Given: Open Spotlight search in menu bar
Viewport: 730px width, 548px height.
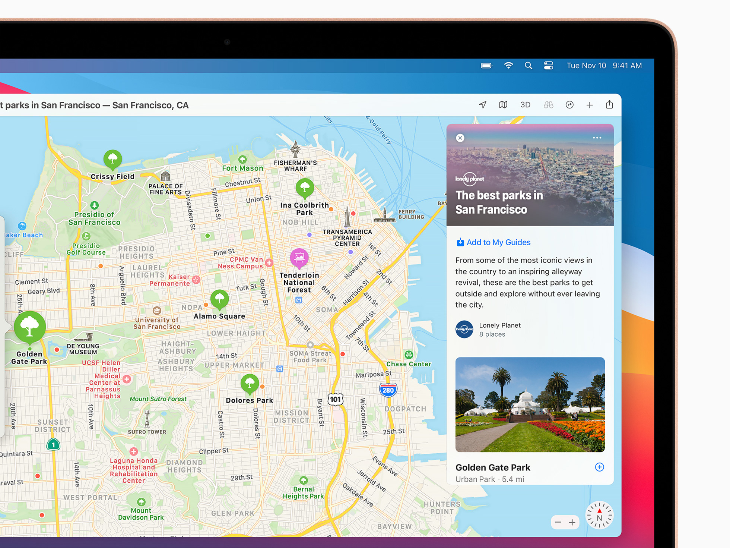Looking at the screenshot, I should [528, 66].
